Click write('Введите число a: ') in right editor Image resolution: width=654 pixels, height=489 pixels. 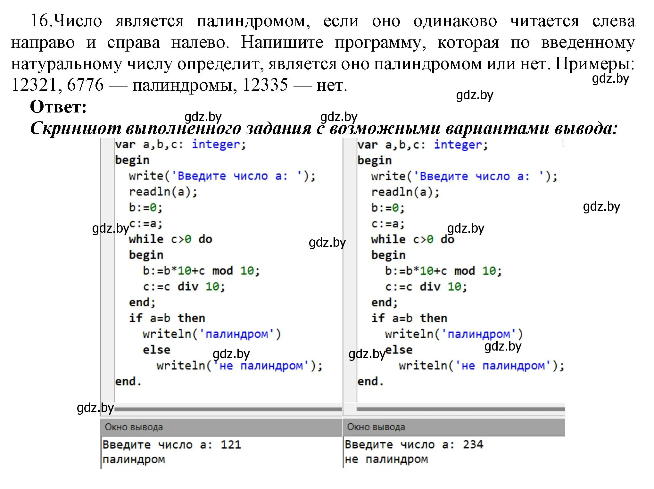coord(465,176)
